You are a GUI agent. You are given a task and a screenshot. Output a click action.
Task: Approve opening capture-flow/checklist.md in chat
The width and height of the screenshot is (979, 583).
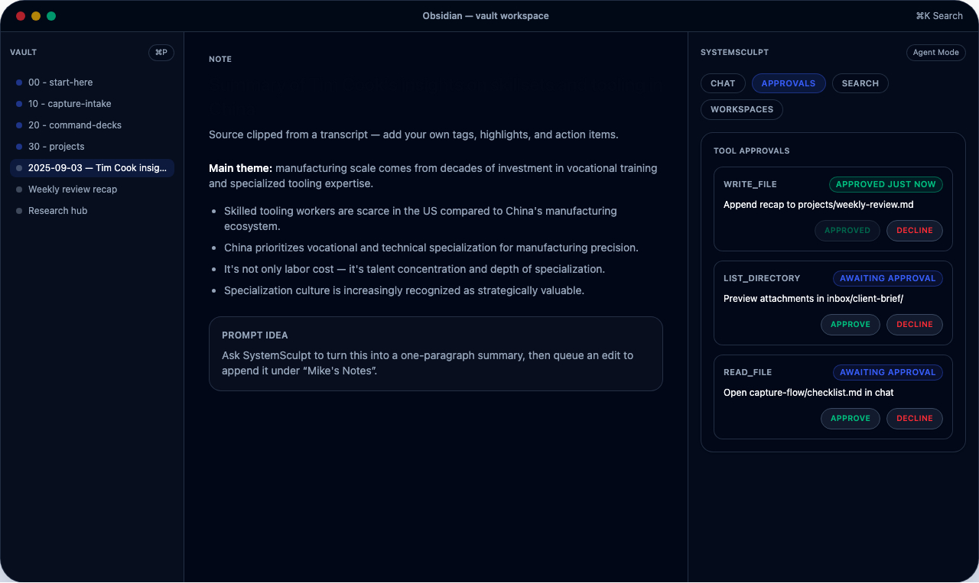850,419
